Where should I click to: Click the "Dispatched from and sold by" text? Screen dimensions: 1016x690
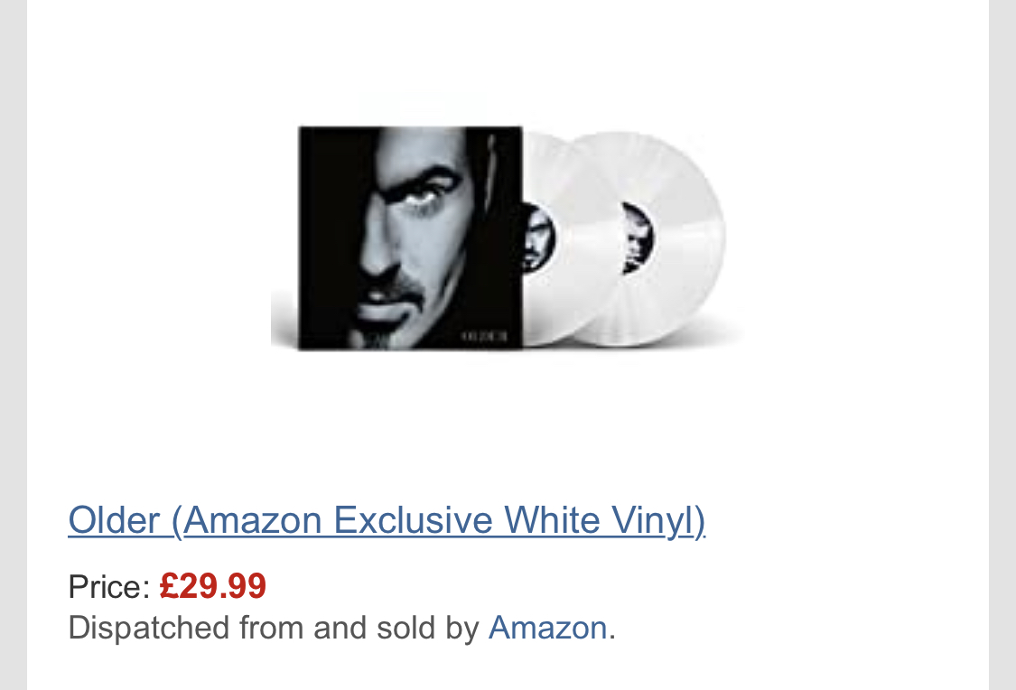click(x=273, y=628)
